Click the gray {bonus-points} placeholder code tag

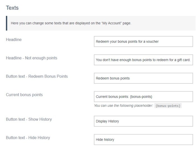(168, 106)
